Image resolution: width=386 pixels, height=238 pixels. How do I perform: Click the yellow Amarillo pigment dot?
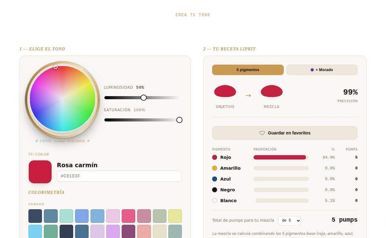pos(215,168)
